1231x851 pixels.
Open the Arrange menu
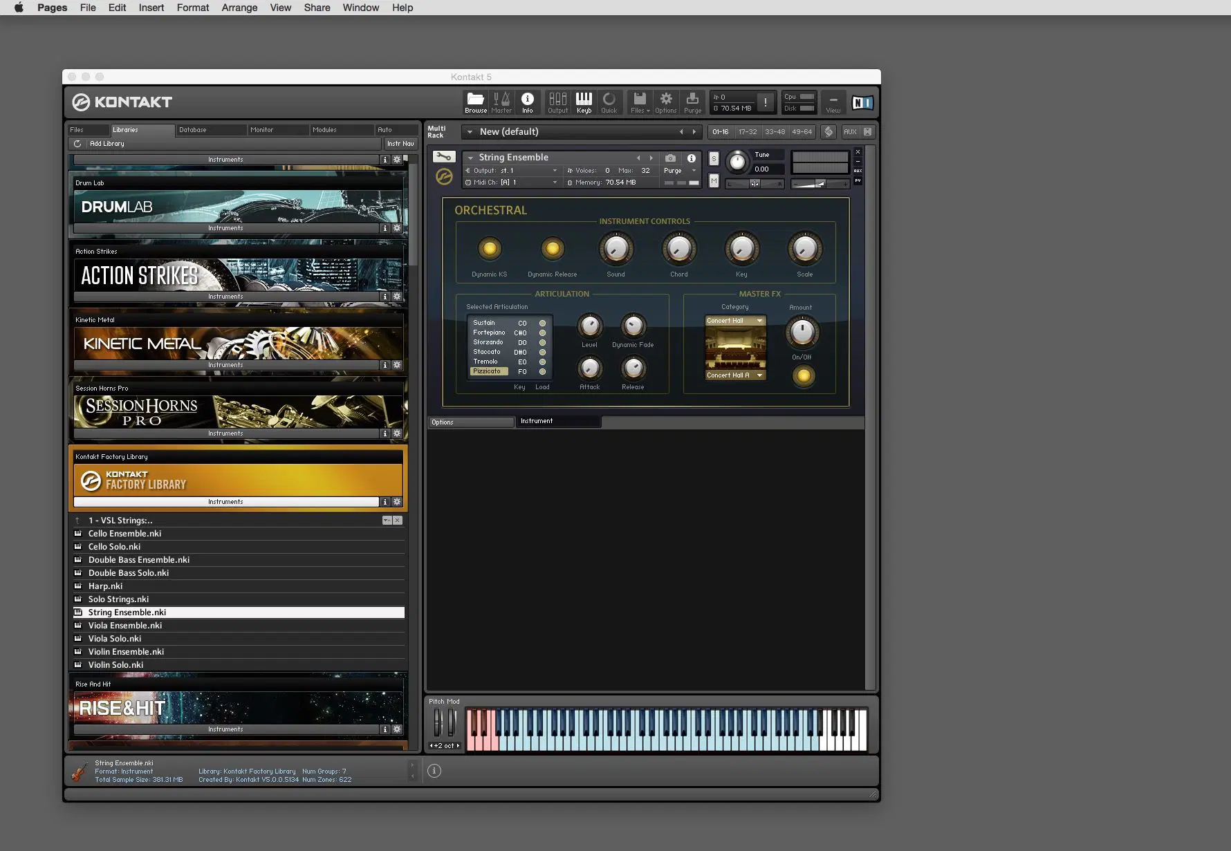(239, 8)
